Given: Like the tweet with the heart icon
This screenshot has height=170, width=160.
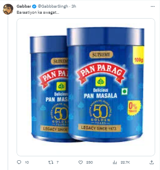Looking at the screenshot, I should 81,162.
